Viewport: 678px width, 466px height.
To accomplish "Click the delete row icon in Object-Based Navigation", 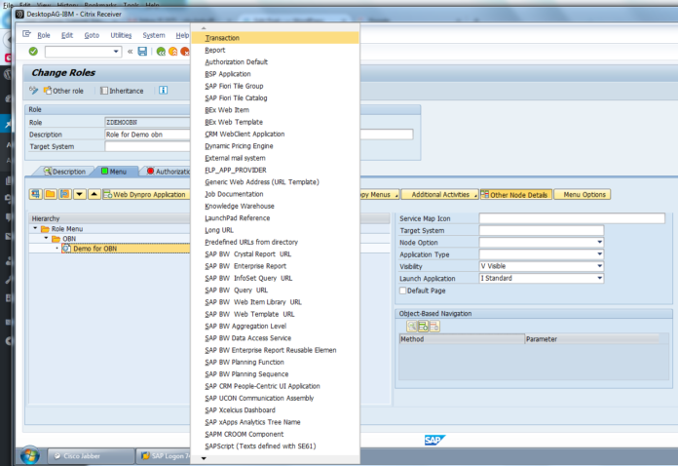I will 434,327.
